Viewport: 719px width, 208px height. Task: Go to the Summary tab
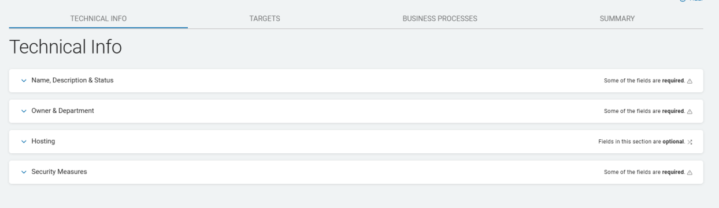tap(617, 19)
